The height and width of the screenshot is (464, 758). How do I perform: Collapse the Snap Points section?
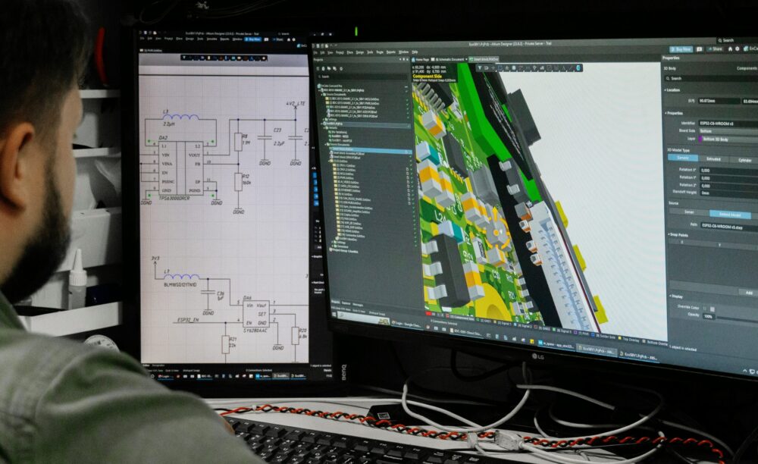[669, 234]
